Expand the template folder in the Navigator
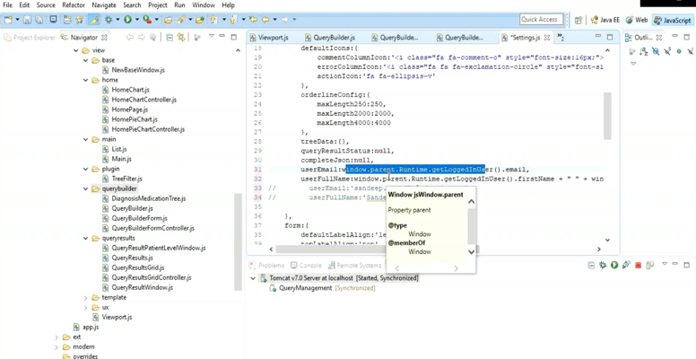This screenshot has width=696, height=359. [x=86, y=298]
